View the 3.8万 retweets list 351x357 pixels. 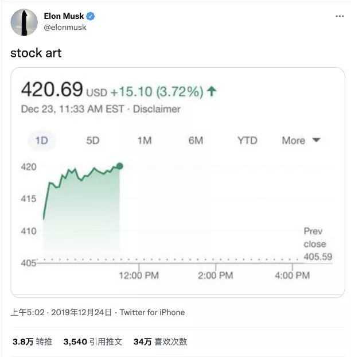coord(33,342)
